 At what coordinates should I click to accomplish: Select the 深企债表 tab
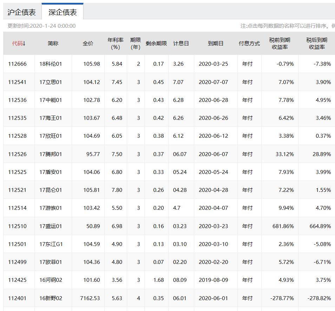pos(62,11)
